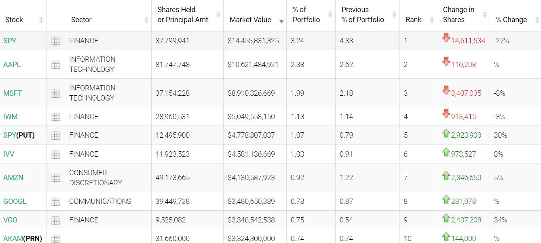The height and width of the screenshot is (243, 541).
Task: Open the GOOGL stock link
Action: [x=15, y=201]
